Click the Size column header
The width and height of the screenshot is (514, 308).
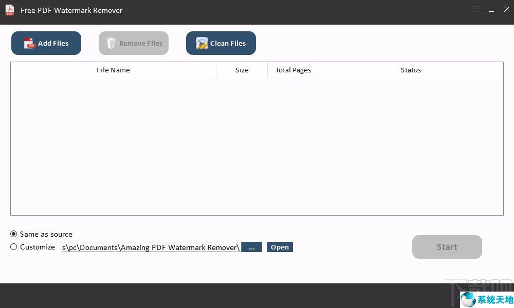[242, 70]
